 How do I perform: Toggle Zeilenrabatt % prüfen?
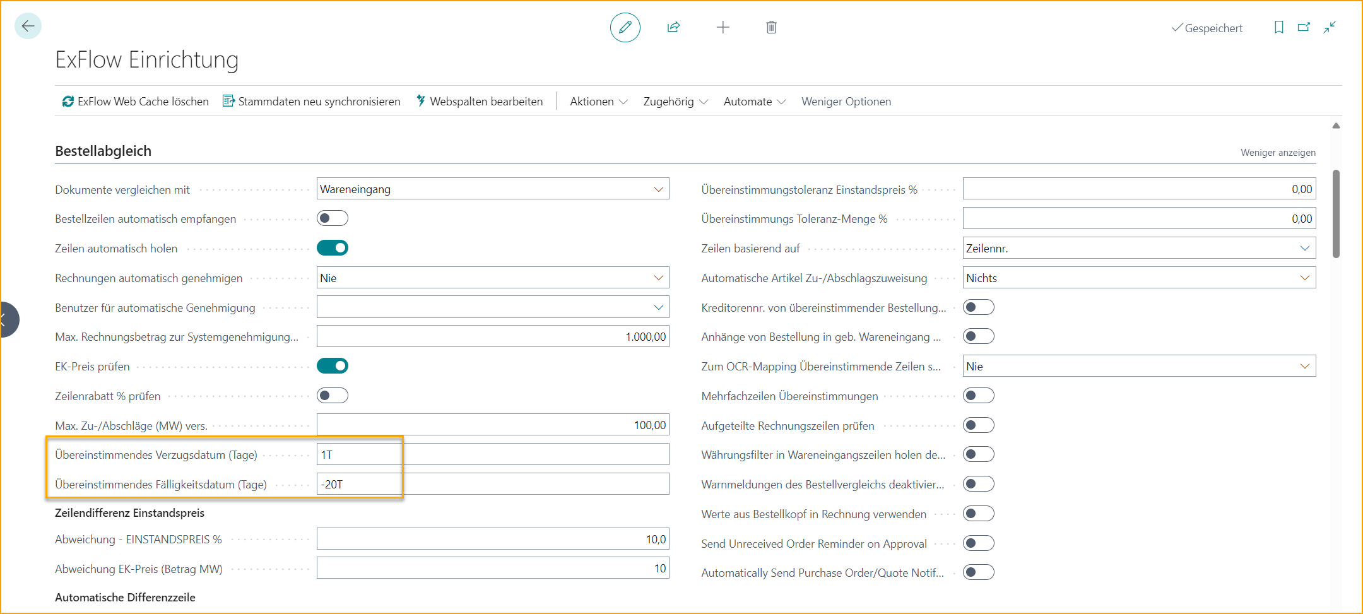click(x=333, y=396)
